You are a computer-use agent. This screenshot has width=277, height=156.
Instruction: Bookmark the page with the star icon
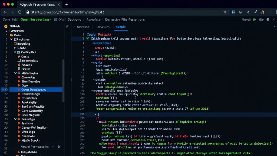pyautogui.click(x=225, y=12)
